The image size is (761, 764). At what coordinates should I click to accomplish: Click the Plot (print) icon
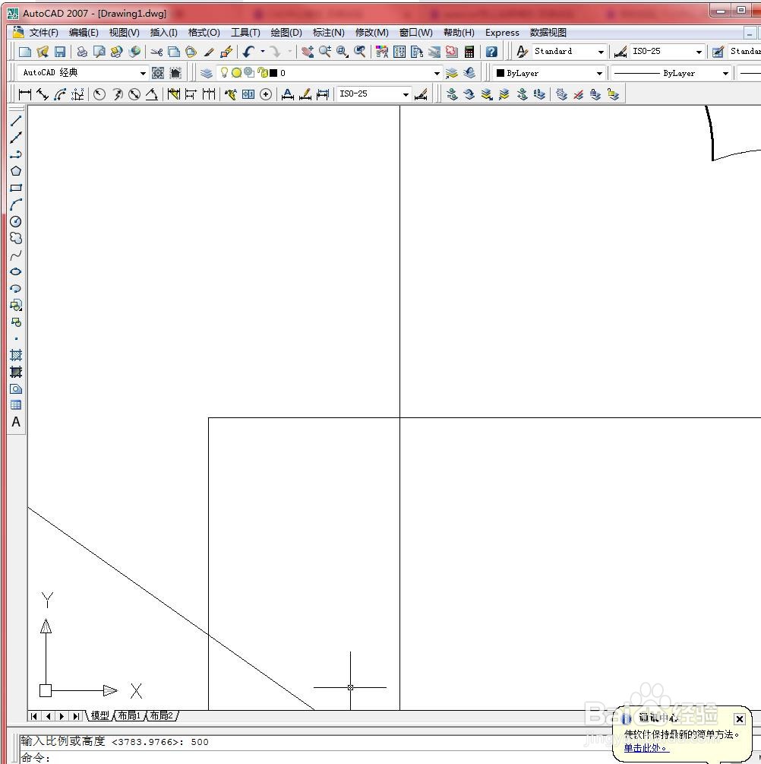[82, 52]
